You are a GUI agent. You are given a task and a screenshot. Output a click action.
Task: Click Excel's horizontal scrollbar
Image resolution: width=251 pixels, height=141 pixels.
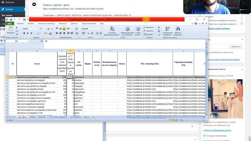[166, 117]
